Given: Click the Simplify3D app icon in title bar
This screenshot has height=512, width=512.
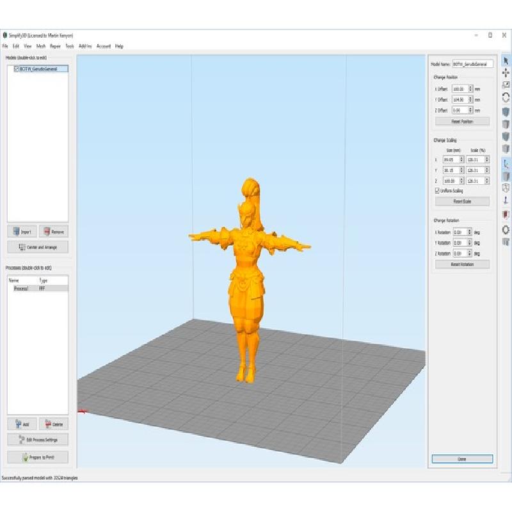Looking at the screenshot, I should (5, 35).
